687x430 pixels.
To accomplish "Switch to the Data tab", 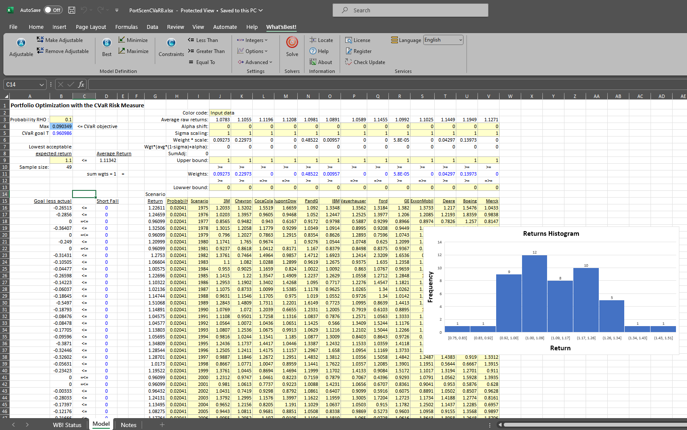I will 152,27.
